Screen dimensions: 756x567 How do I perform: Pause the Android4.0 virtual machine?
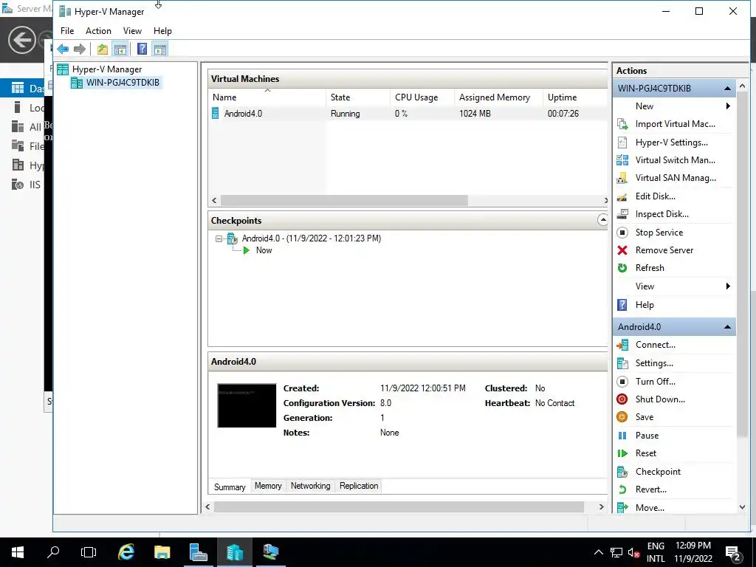647,436
